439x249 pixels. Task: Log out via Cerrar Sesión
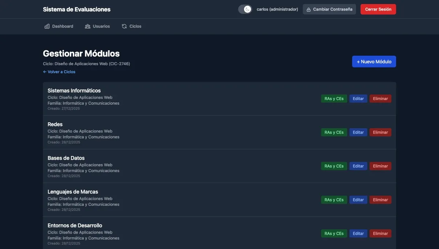(x=378, y=9)
